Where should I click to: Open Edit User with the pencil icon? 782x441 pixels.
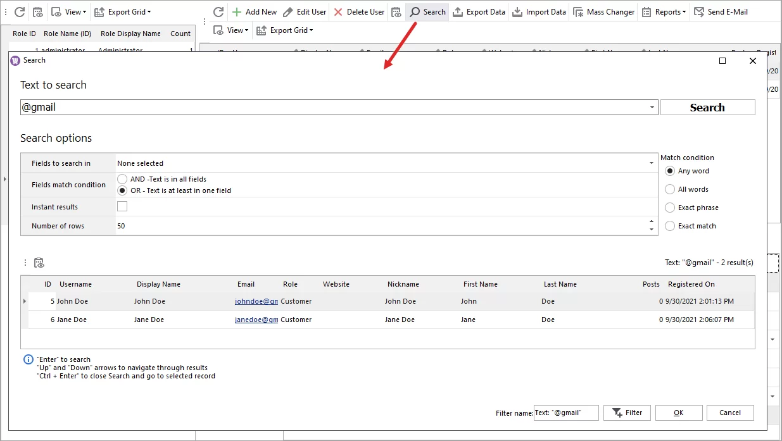point(287,11)
